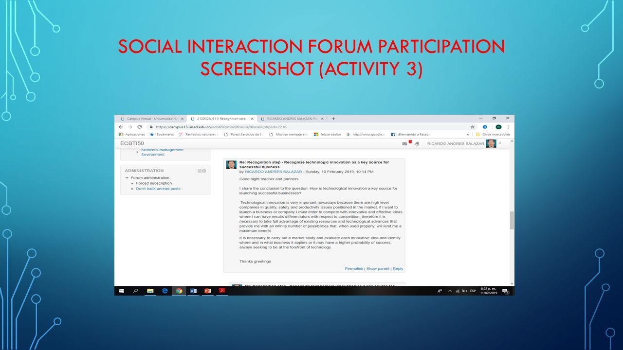
Task: Open the Mostrar mensaje bookmark
Action: [x=289, y=134]
